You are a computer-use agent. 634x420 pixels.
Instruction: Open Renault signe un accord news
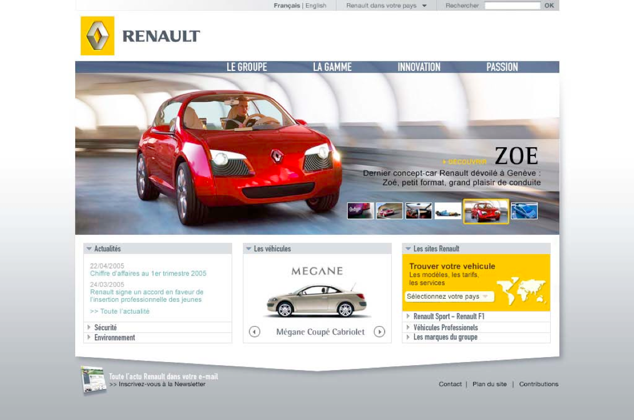click(146, 296)
